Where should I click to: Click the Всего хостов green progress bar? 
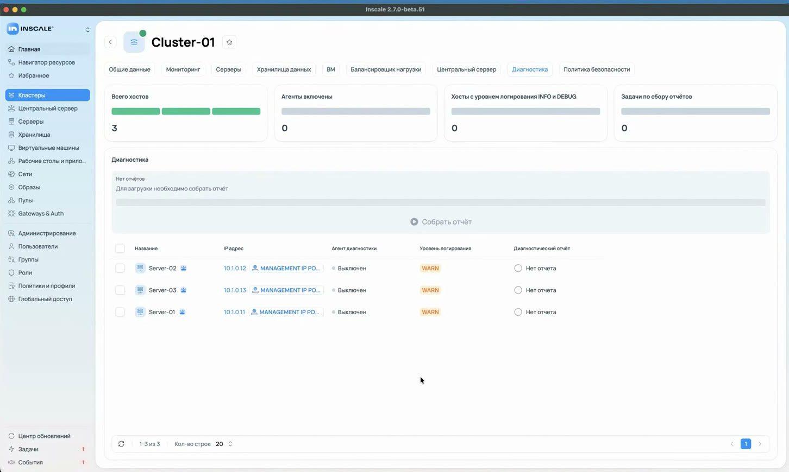coord(186,111)
